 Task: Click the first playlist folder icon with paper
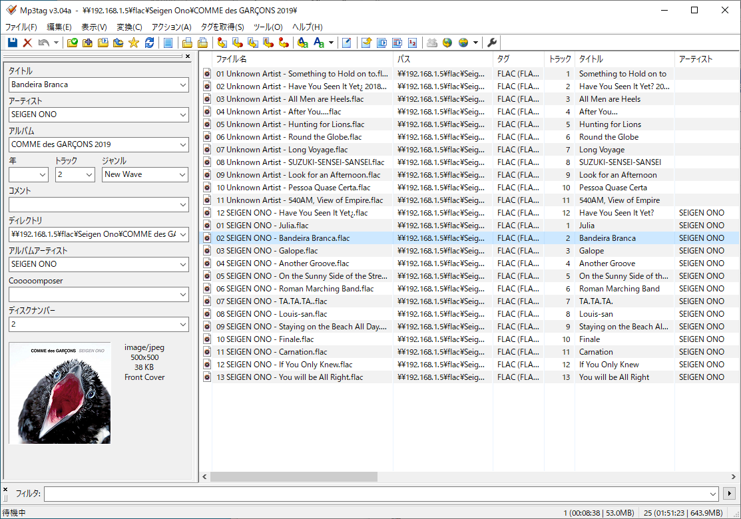click(x=187, y=43)
